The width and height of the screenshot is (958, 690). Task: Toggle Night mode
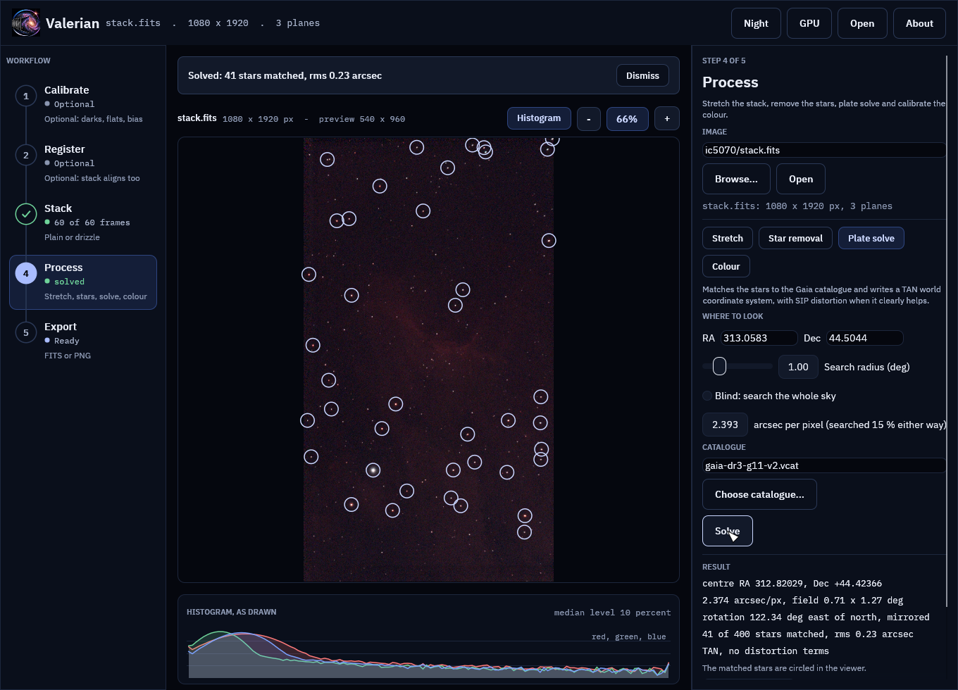pos(756,23)
